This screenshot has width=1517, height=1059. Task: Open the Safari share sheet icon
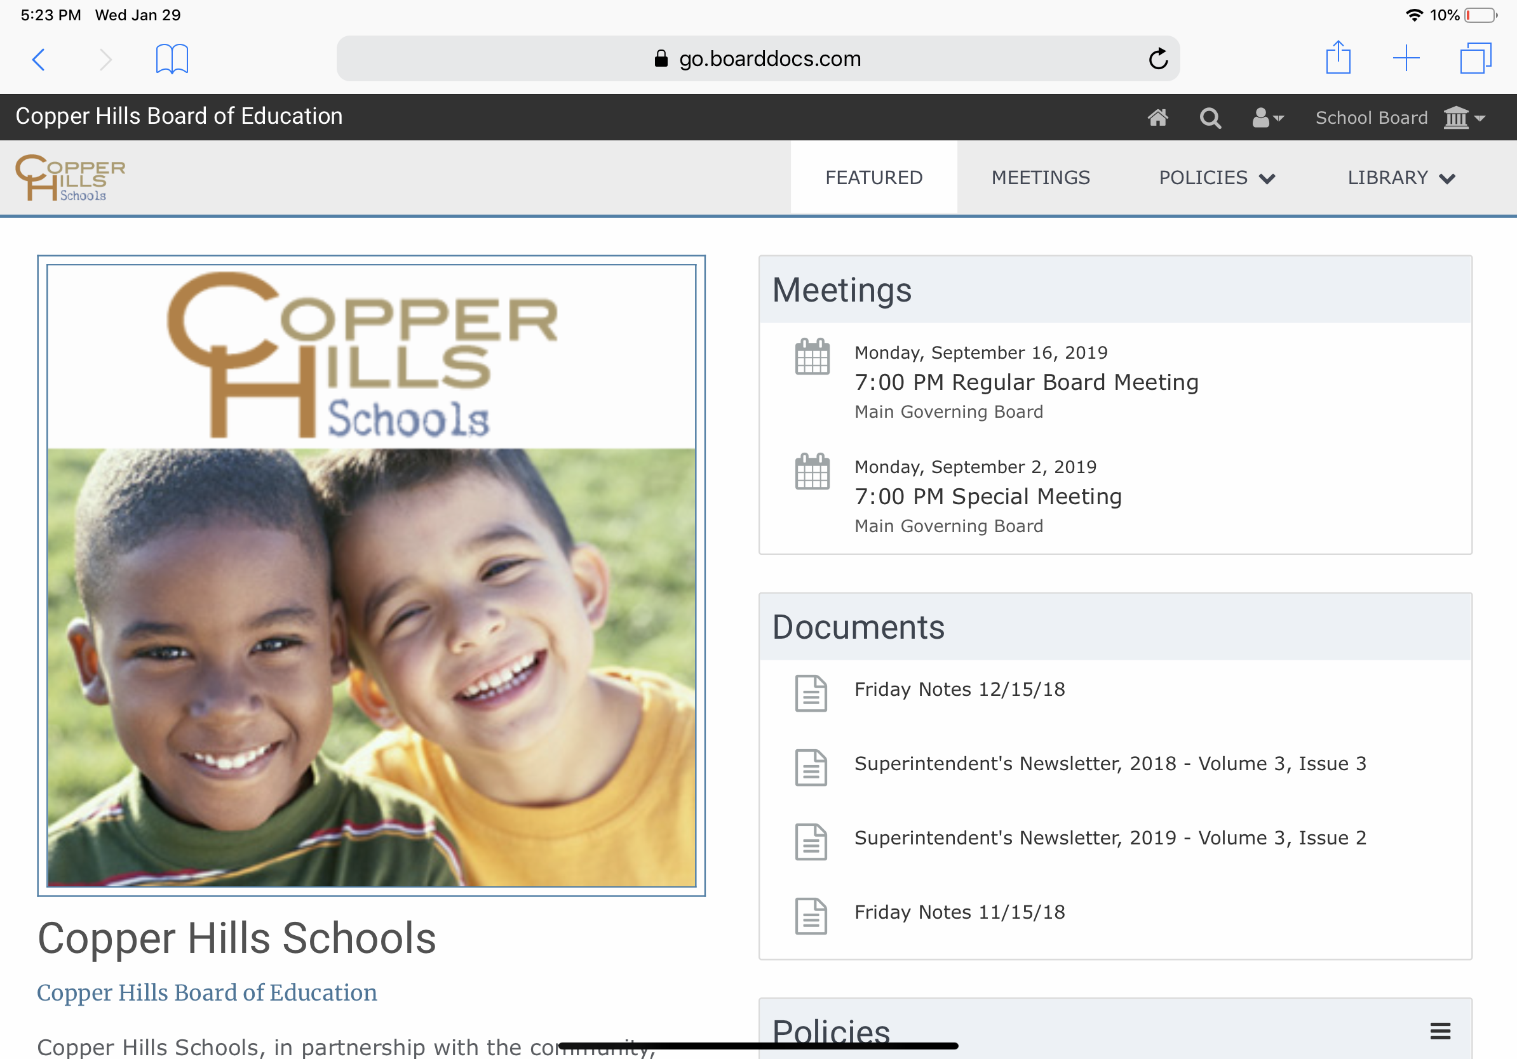click(x=1338, y=57)
